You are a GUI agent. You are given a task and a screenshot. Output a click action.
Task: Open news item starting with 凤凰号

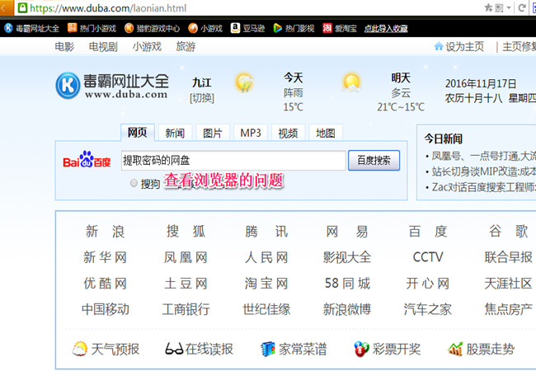(x=483, y=157)
